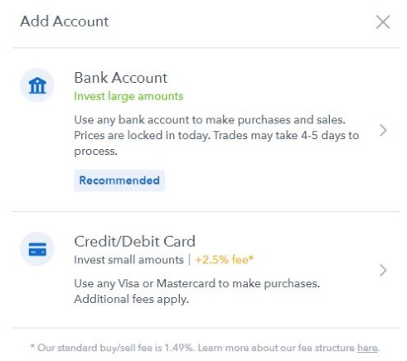Viewport: 407px width, 361px height.
Task: Expand the Credit/Debit Card option chevron
Action: click(x=383, y=270)
